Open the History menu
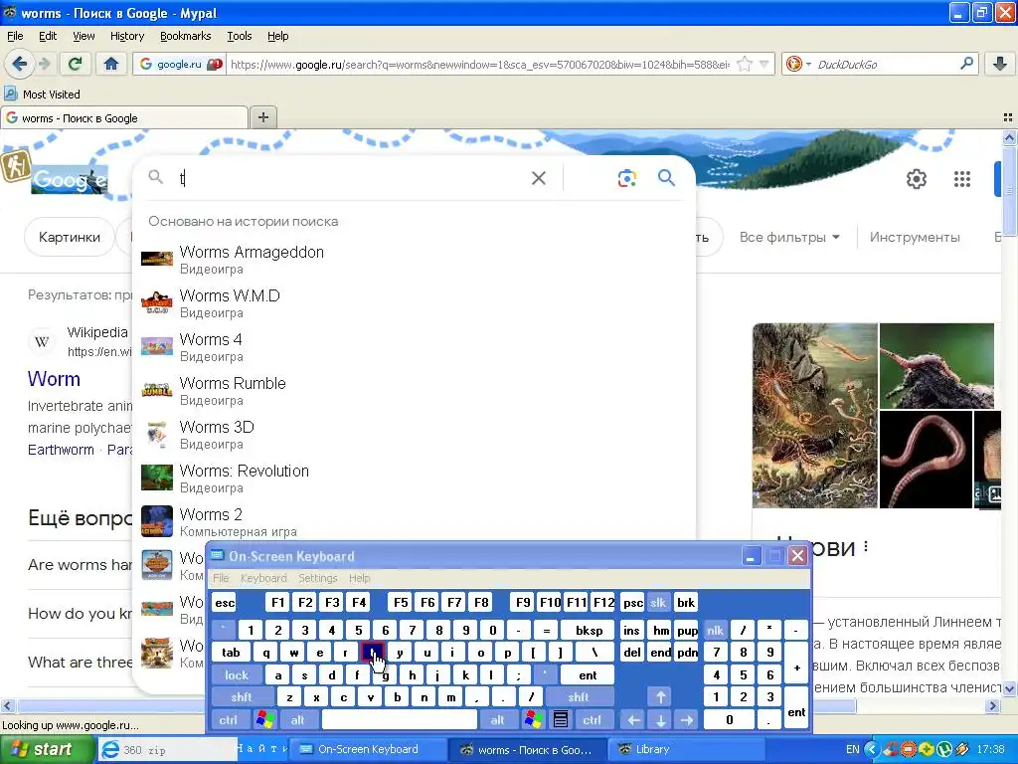 click(x=127, y=36)
